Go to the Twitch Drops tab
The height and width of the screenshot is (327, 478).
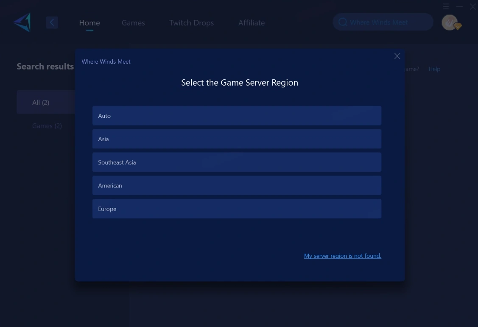click(191, 23)
